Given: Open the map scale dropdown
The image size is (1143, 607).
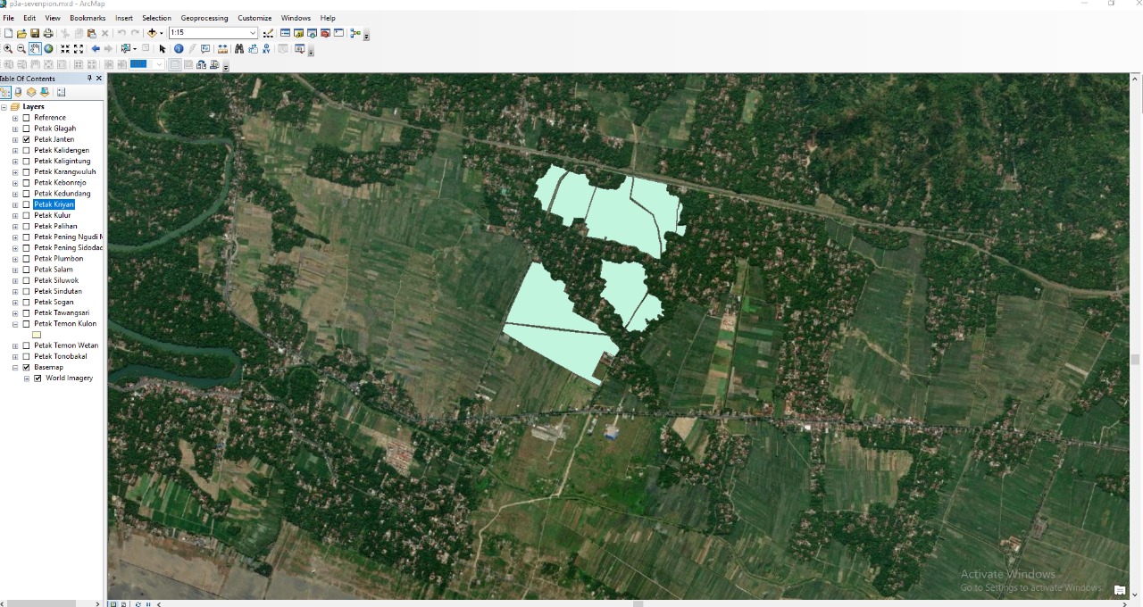Looking at the screenshot, I should coord(253,33).
